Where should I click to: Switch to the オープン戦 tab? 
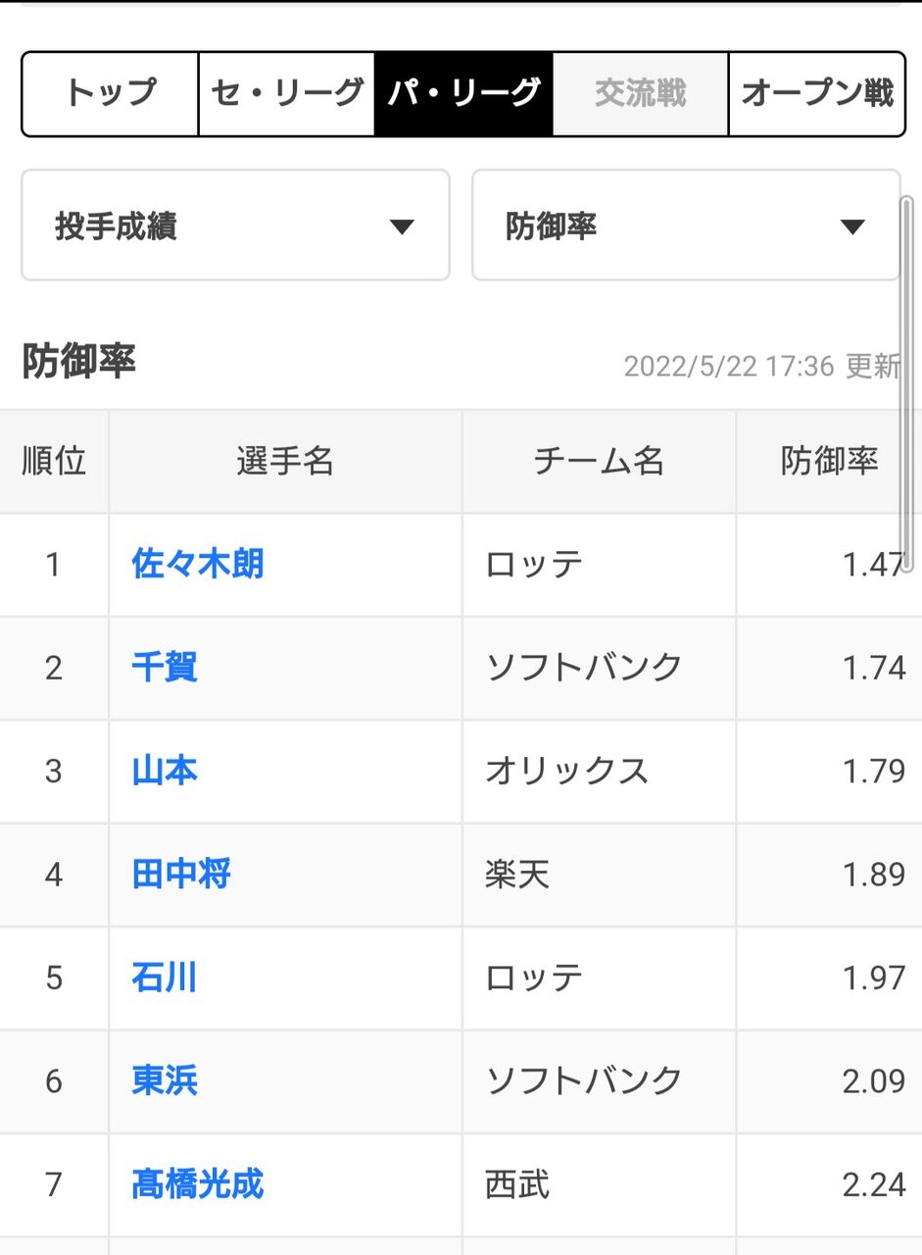click(x=817, y=94)
